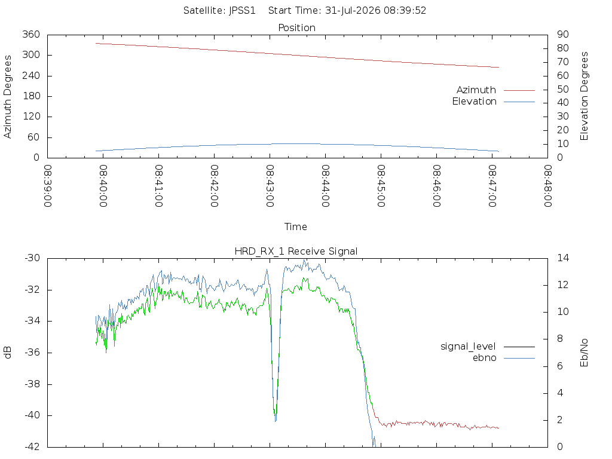Click the 08:47:00 time axis label
This screenshot has width=612, height=459.
coord(492,186)
